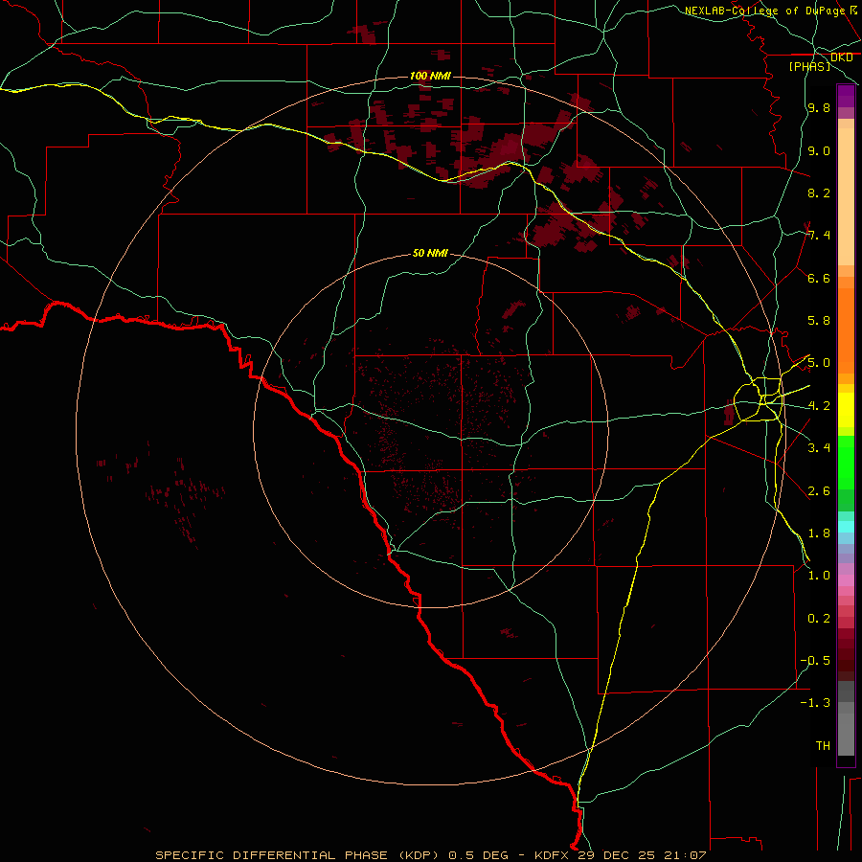
Task: Click the [PHAS] legend heading
Action: click(x=809, y=66)
